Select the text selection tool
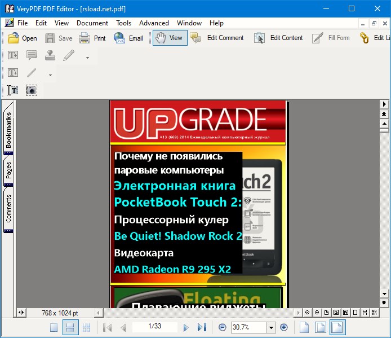Viewport: 391px width, 338px height. pyautogui.click(x=13, y=90)
